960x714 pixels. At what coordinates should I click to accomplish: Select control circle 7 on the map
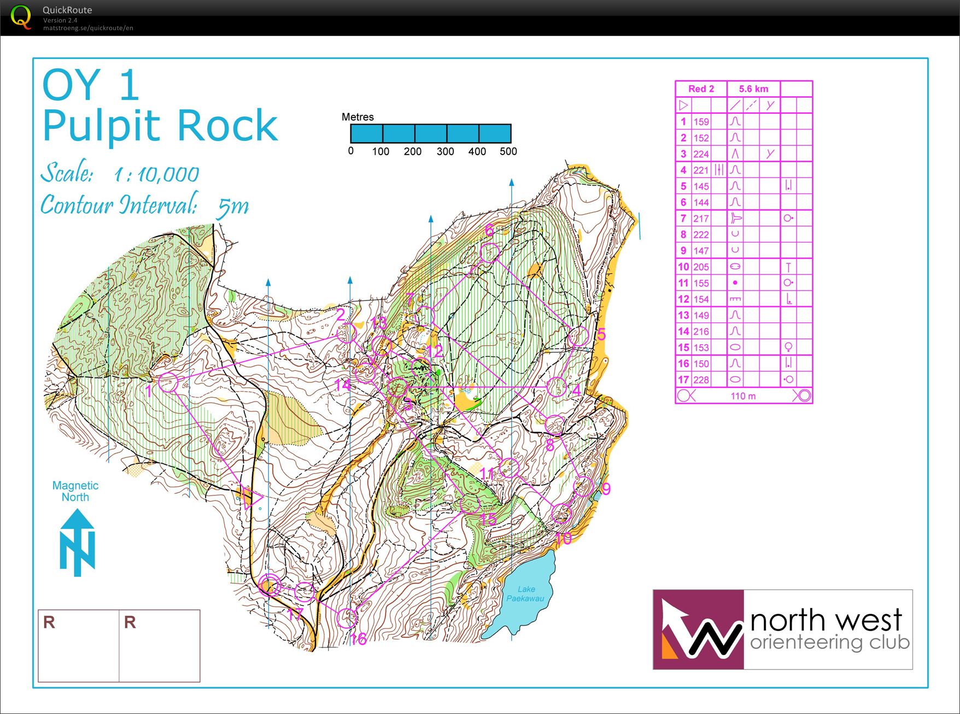pyautogui.click(x=424, y=316)
